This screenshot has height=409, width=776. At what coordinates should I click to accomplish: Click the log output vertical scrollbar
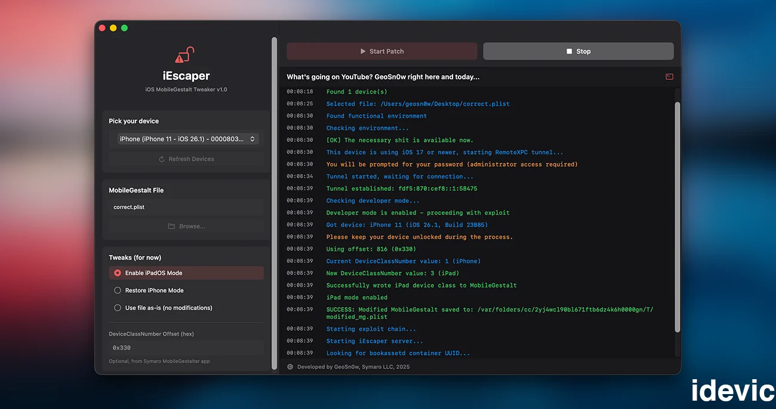(x=677, y=215)
